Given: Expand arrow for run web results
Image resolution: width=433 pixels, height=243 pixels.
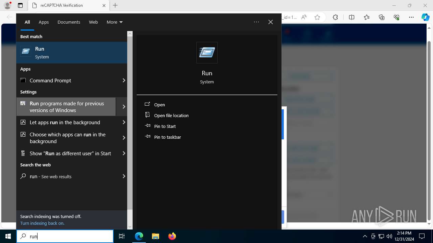Looking at the screenshot, I should click(x=124, y=176).
